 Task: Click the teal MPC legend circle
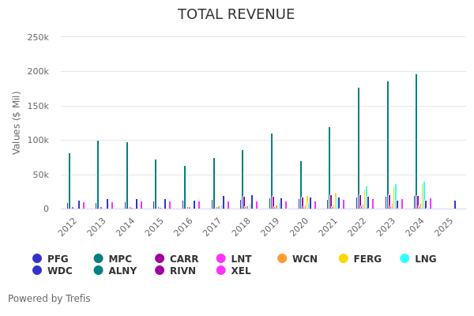(99, 258)
